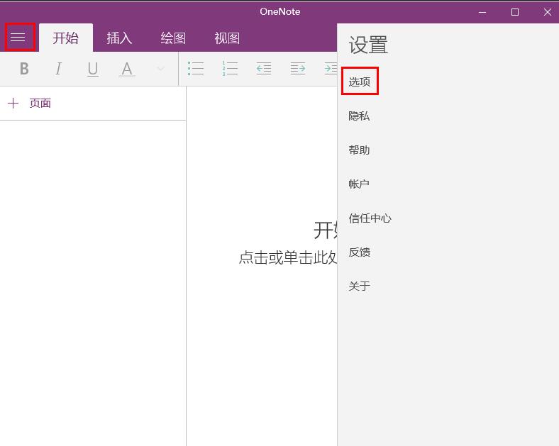Open the hamburger navigation menu
This screenshot has height=446, width=559.
click(18, 37)
